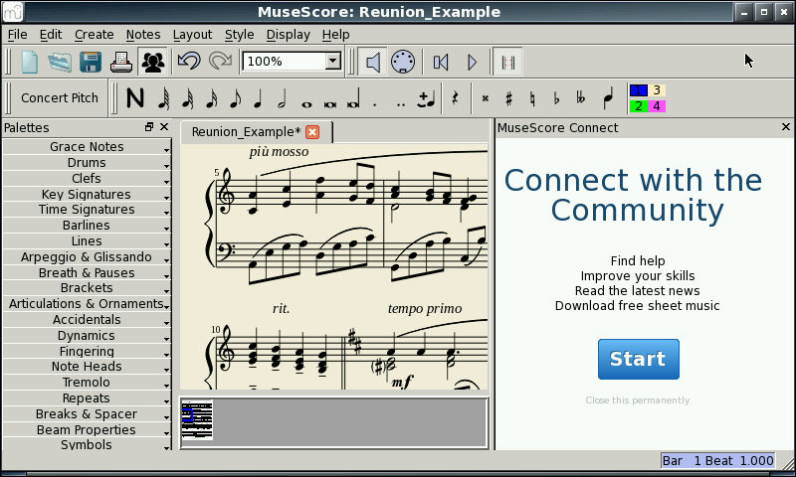Start playback with the play button
Screen dimensions: 796x477
coord(472,62)
